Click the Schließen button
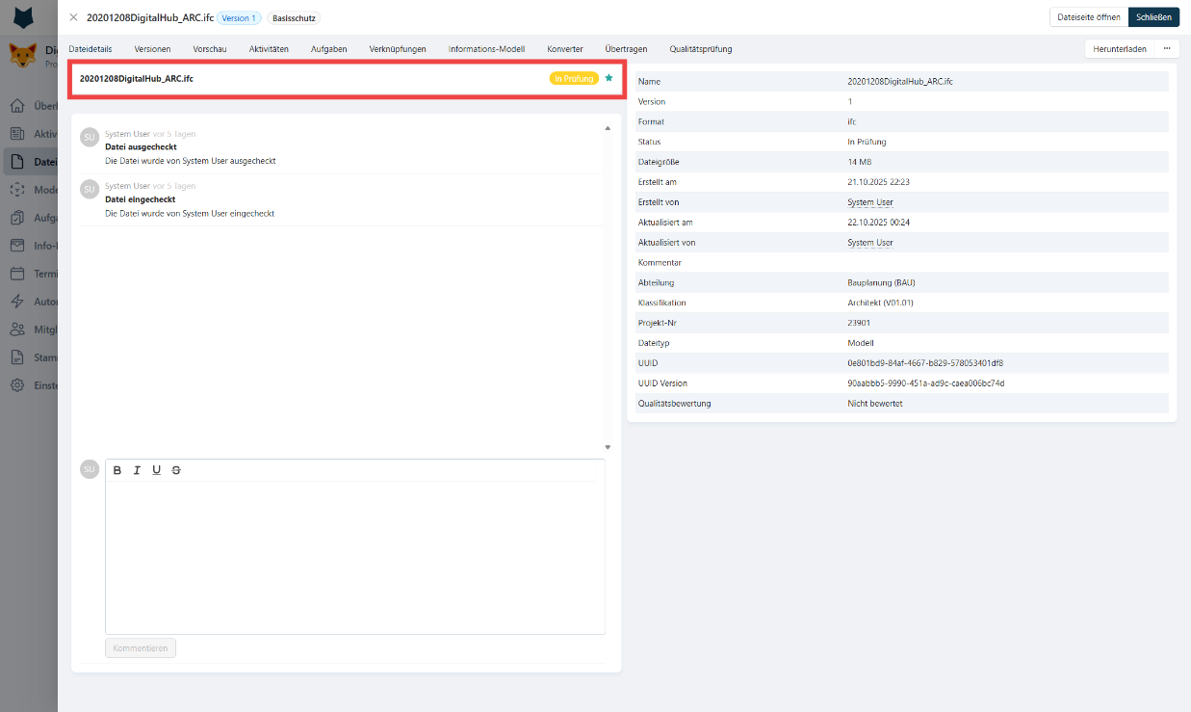The image size is (1191, 712). pyautogui.click(x=1153, y=17)
